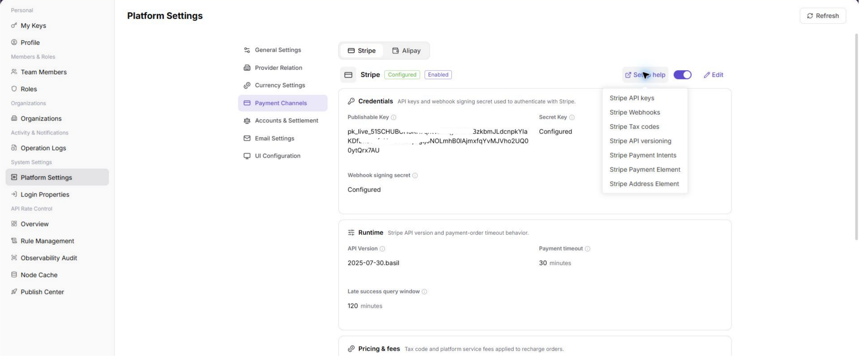Viewport: 859px width, 356px height.
Task: Click the Observability Audit icon
Action: (14, 258)
